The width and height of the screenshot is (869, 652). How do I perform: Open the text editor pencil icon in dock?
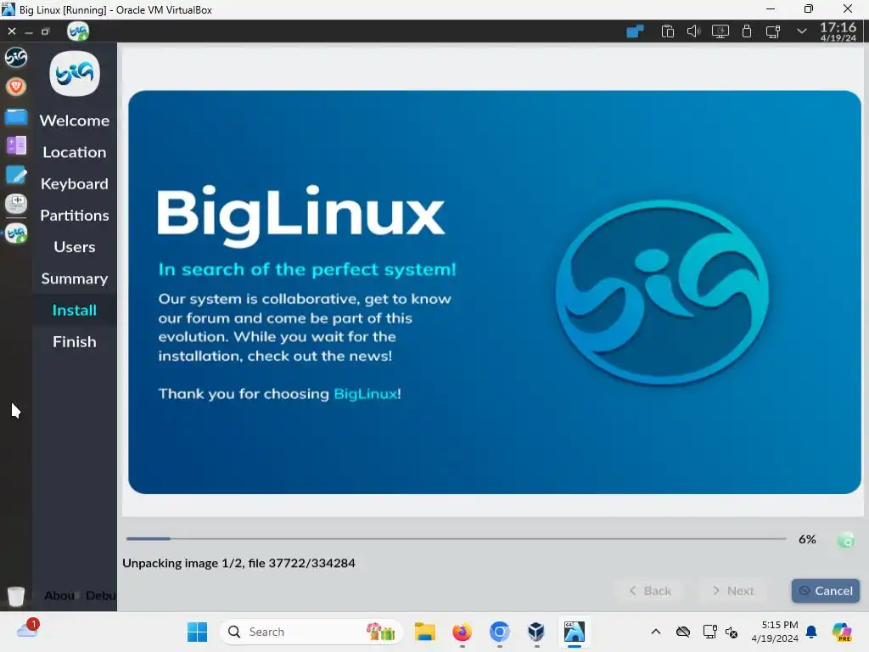tap(16, 175)
